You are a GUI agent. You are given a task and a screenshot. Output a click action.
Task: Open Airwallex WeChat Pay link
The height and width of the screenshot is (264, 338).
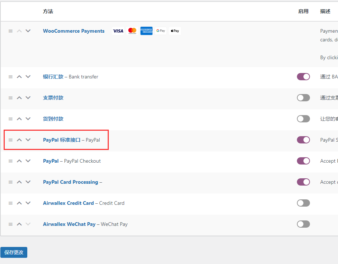(x=69, y=224)
